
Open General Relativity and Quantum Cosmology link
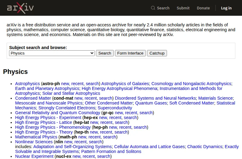57,113
